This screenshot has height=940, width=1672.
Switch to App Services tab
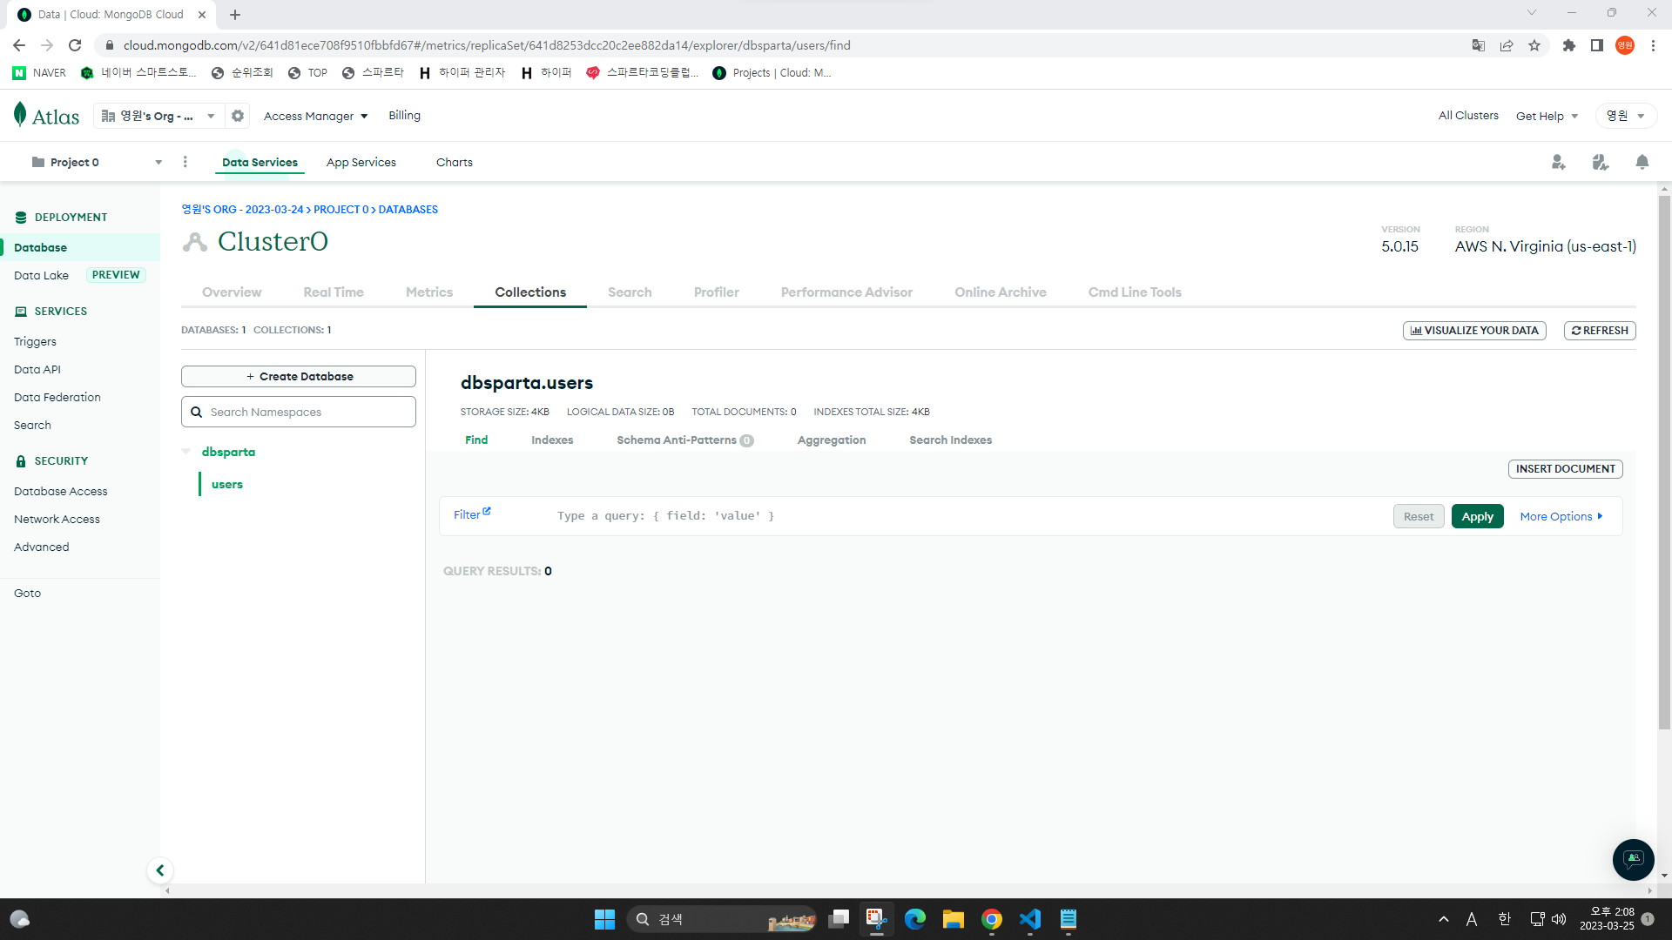pyautogui.click(x=361, y=162)
